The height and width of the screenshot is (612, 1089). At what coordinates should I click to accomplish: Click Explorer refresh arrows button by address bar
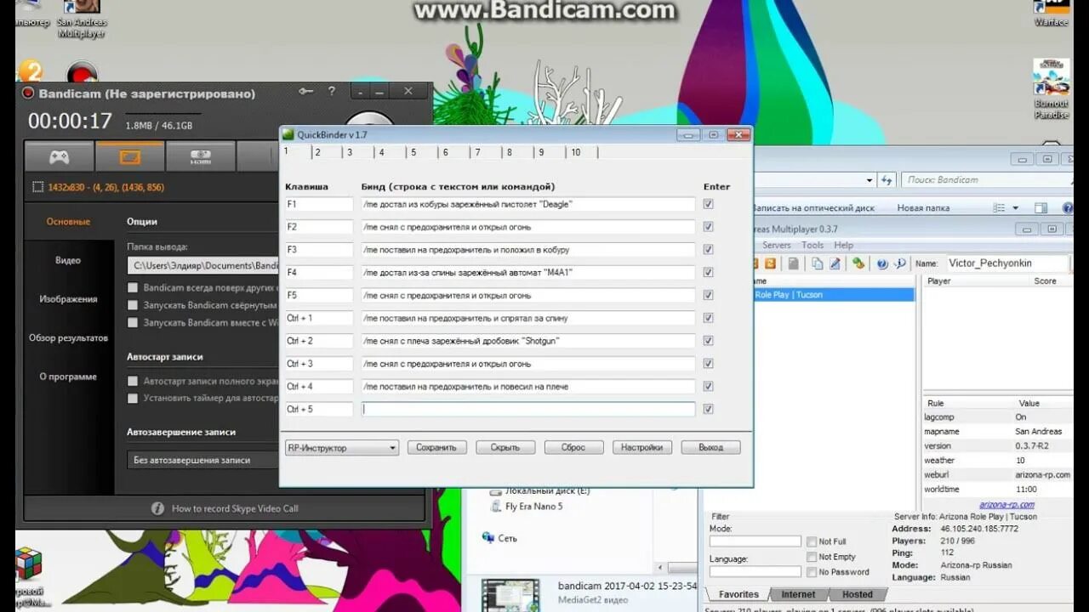coord(887,180)
